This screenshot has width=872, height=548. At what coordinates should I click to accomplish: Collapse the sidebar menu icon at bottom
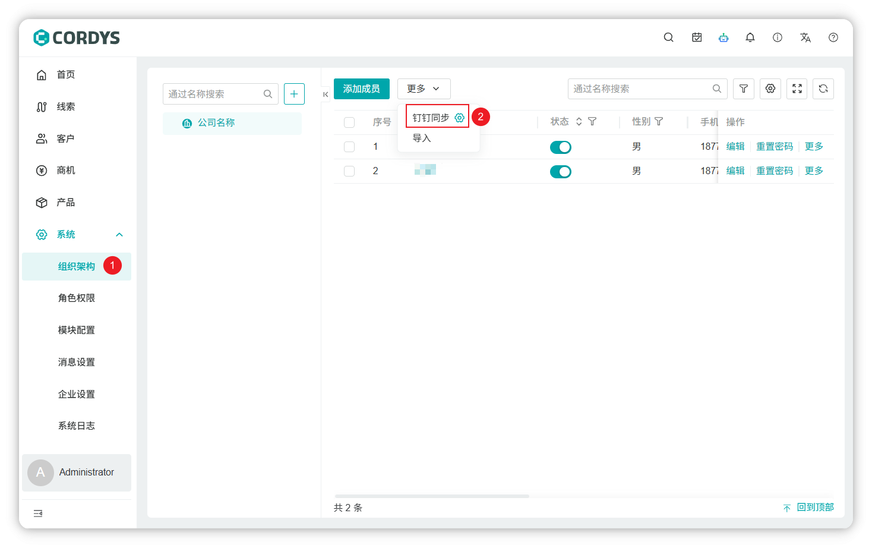pos(38,514)
